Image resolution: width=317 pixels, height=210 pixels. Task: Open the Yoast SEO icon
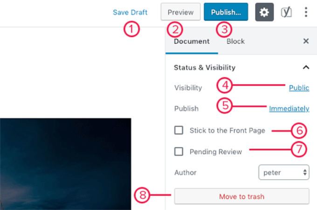(x=286, y=12)
